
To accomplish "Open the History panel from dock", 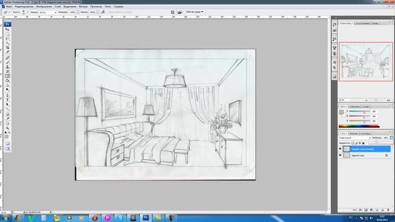I will tap(335, 25).
